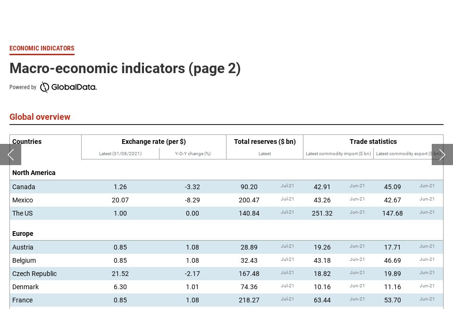Screen dimensions: 453x309
Task: Click the left carousel arrow
Action: coord(10,155)
